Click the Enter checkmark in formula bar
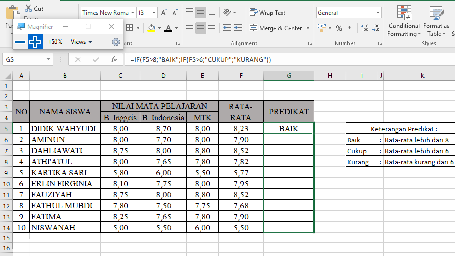 tap(96, 60)
